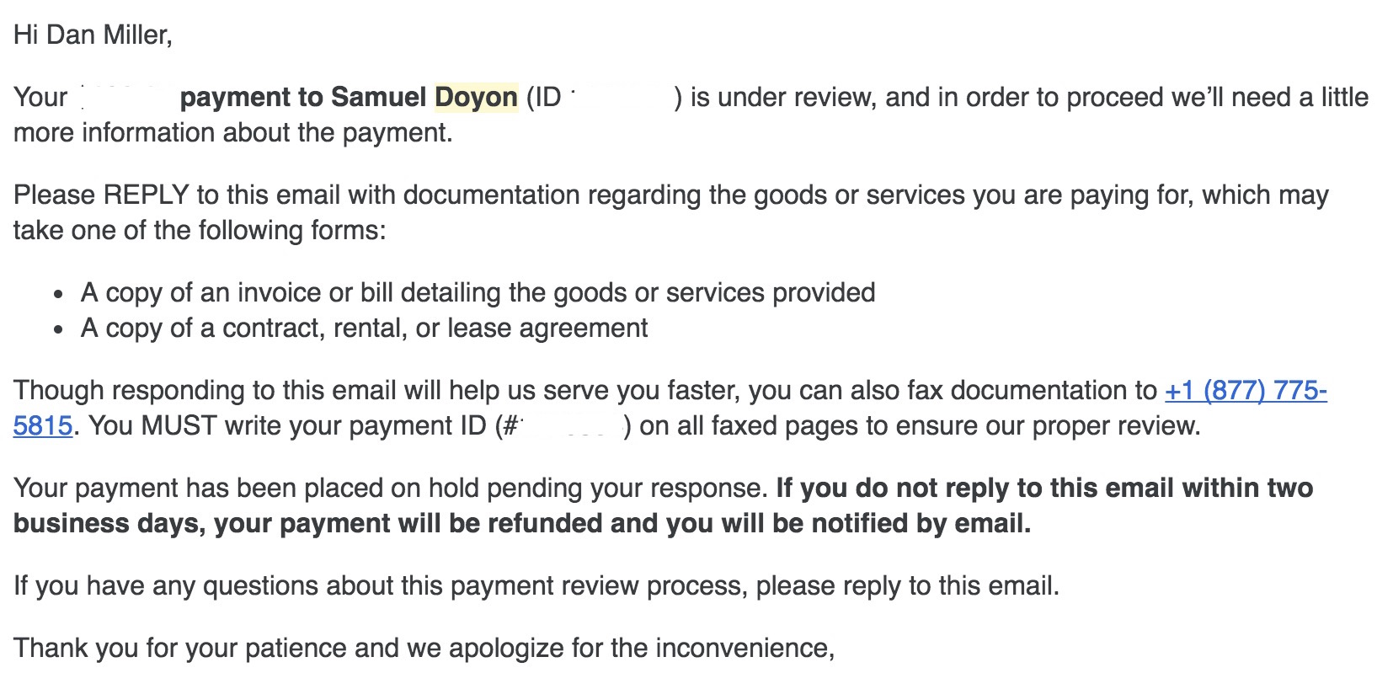Select the contract, rental, or lease bullet item

(364, 328)
